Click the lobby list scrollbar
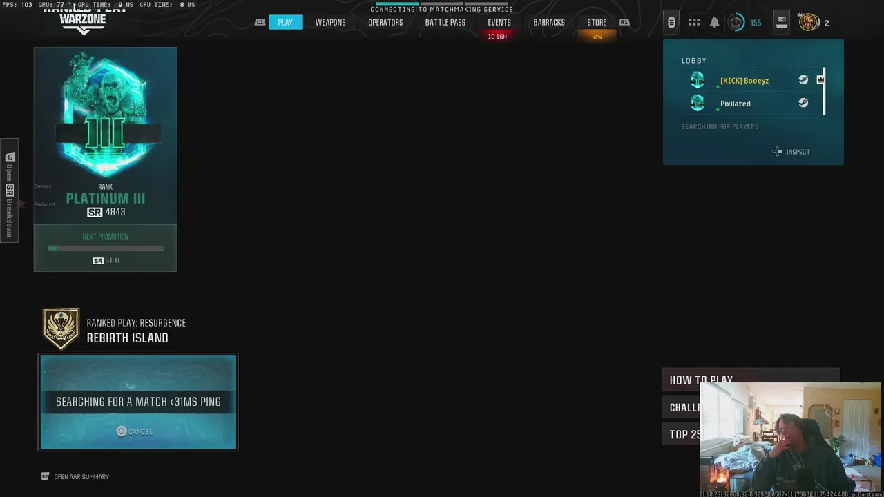 (824, 92)
